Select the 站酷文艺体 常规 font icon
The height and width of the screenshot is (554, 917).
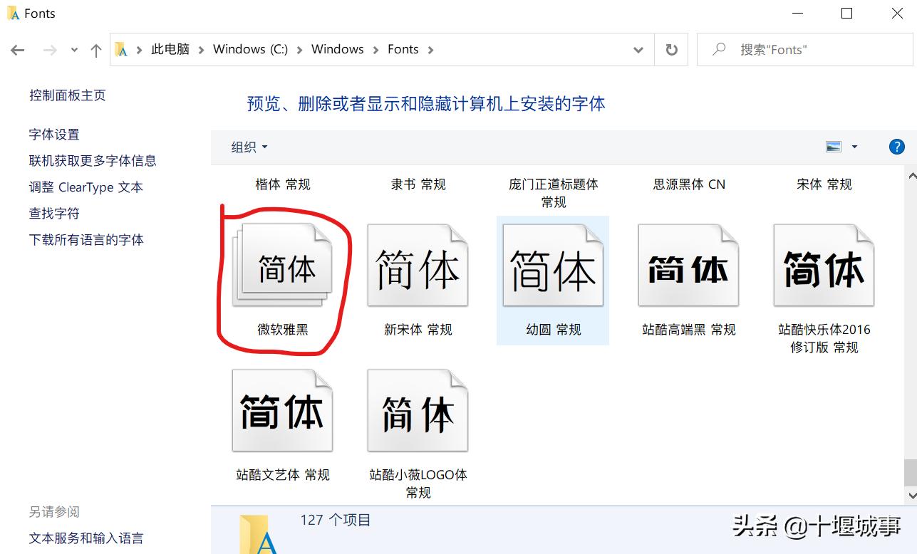pyautogui.click(x=282, y=411)
